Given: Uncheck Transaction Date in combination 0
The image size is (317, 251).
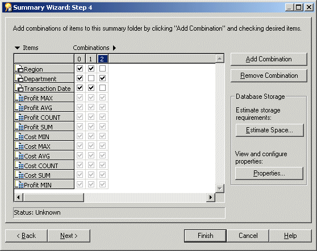Looking at the screenshot, I should (80, 87).
